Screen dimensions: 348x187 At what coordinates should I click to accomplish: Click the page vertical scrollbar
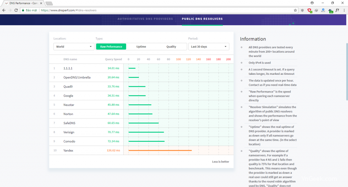tap(347, 71)
